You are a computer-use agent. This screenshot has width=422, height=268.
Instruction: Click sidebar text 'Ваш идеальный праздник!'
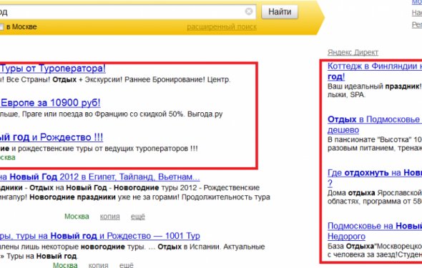tap(374, 86)
